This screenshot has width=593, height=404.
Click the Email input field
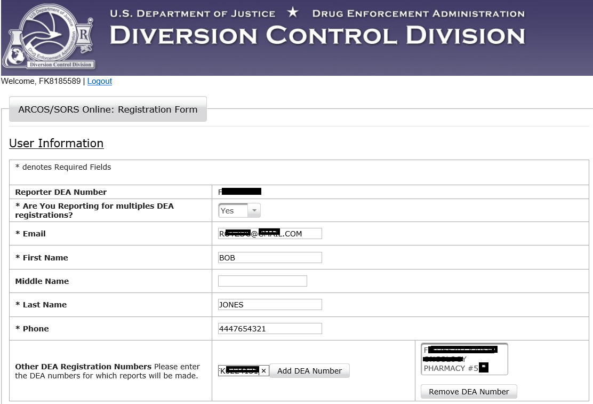coord(270,234)
